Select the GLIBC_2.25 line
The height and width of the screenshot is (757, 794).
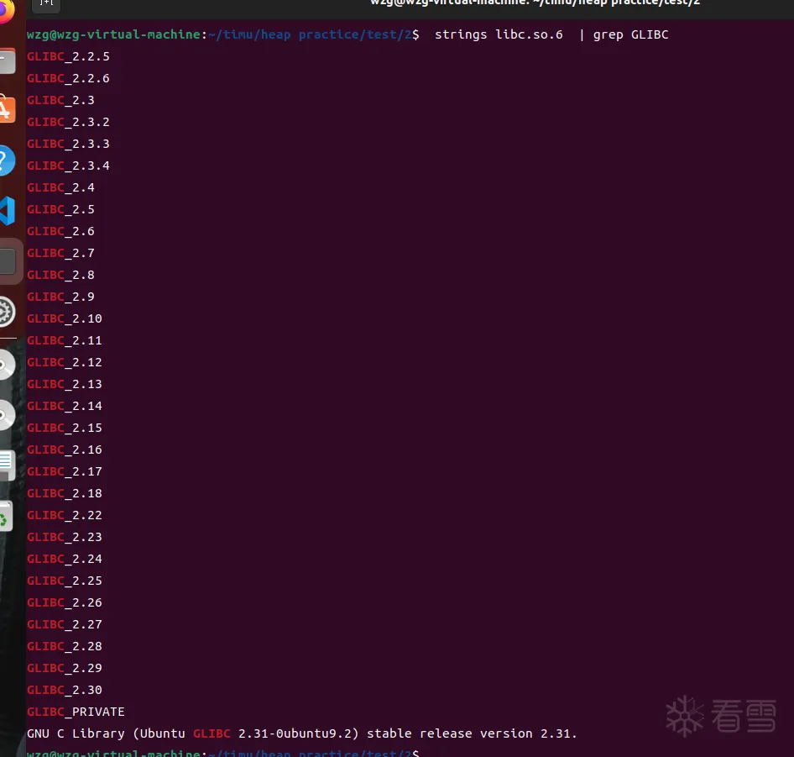click(x=65, y=580)
